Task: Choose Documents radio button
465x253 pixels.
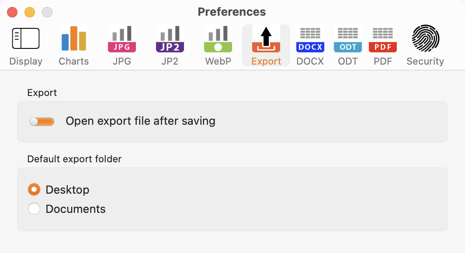Action: click(x=34, y=209)
